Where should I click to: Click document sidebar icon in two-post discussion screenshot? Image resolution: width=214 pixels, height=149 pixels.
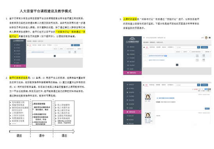128,54
